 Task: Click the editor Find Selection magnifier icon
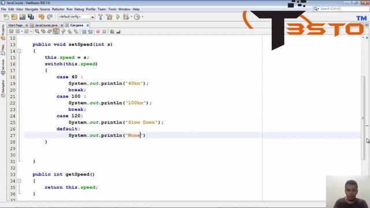[37, 32]
